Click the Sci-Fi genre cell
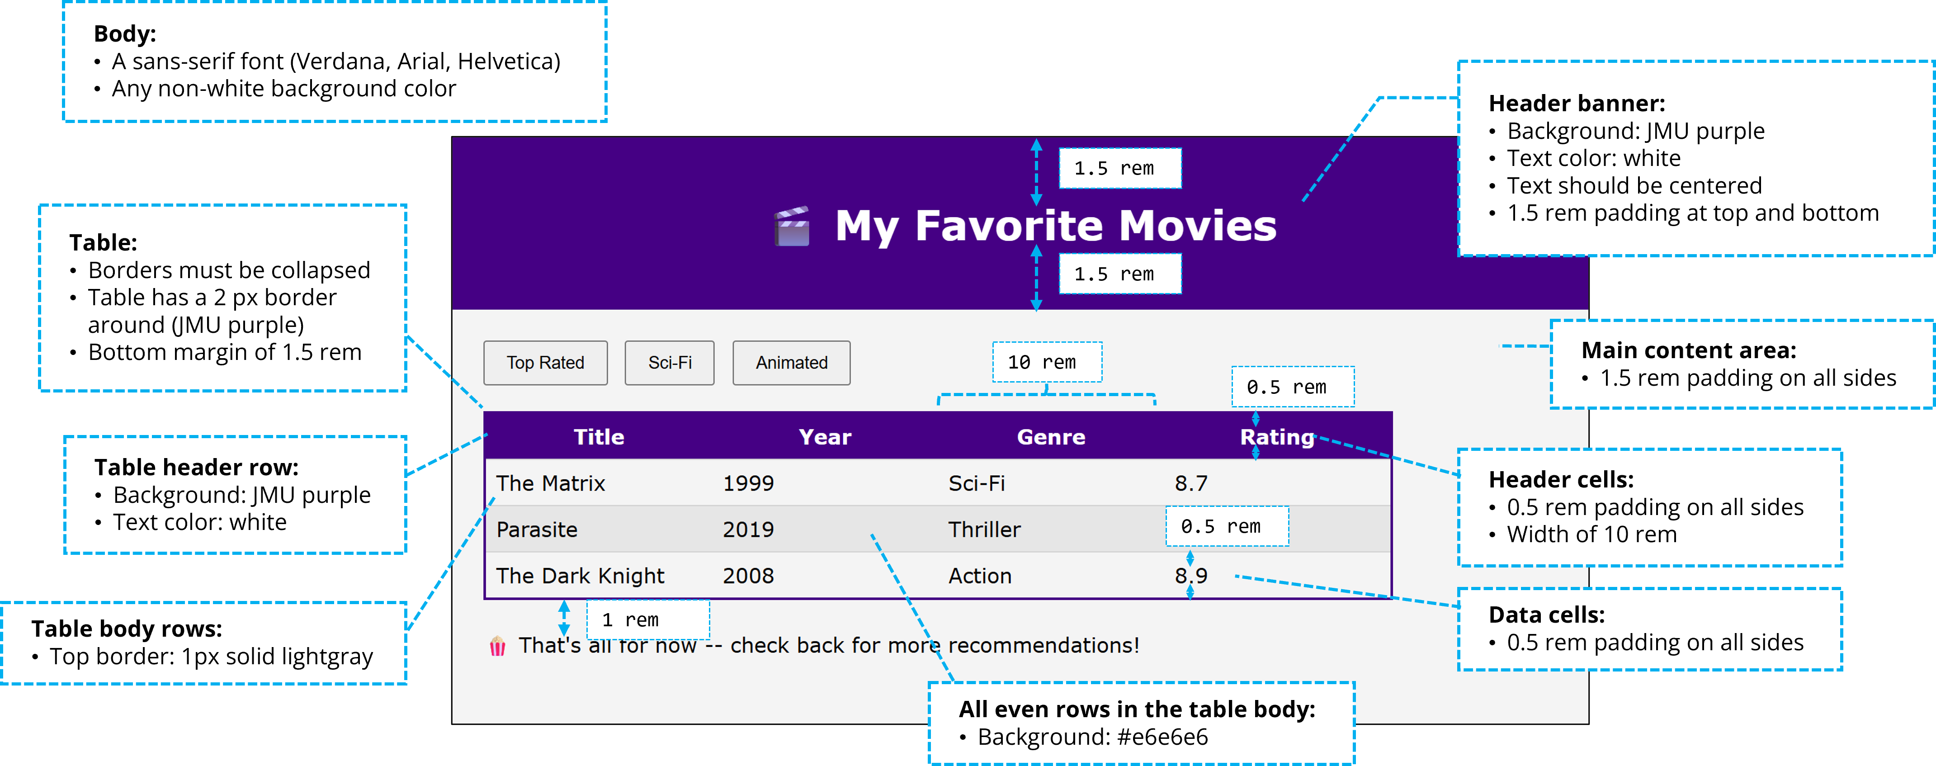Screen dimensions: 1936x766 (x=1051, y=482)
